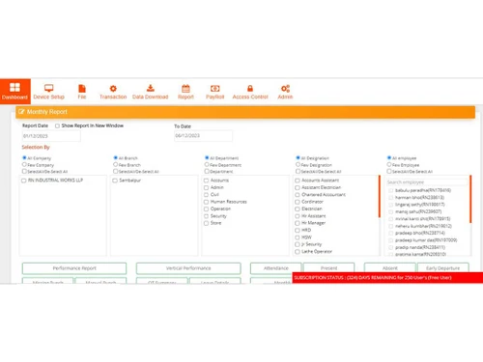Check Jr Security designation
Image resolution: width=483 pixels, height=362 pixels.
click(298, 244)
